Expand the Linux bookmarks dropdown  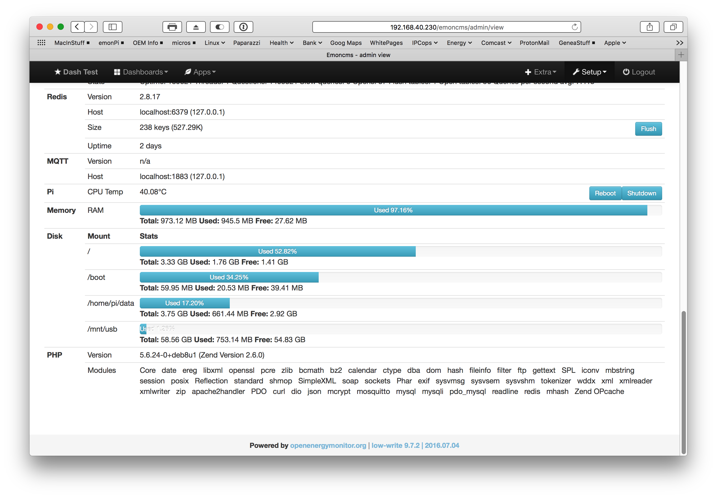214,43
